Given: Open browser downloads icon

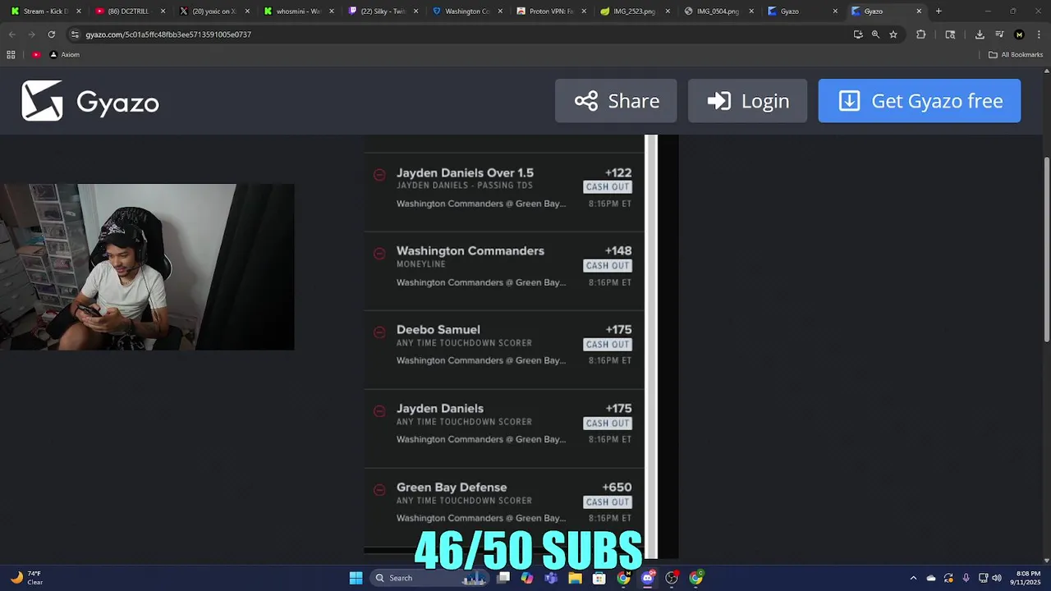Looking at the screenshot, I should pyautogui.click(x=980, y=34).
